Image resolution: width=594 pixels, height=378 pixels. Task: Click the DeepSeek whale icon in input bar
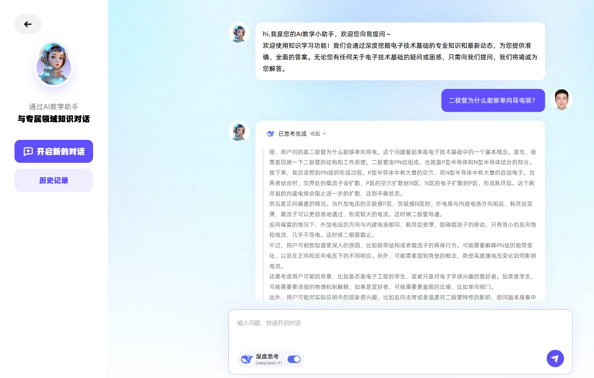246,359
